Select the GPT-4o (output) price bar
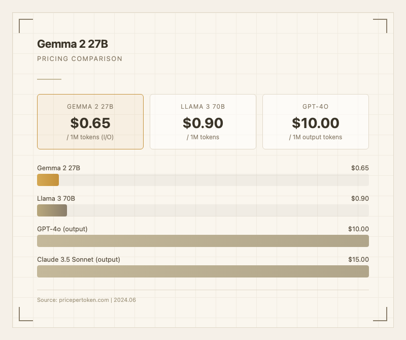Viewport: 406px width, 340px height. 203,241
